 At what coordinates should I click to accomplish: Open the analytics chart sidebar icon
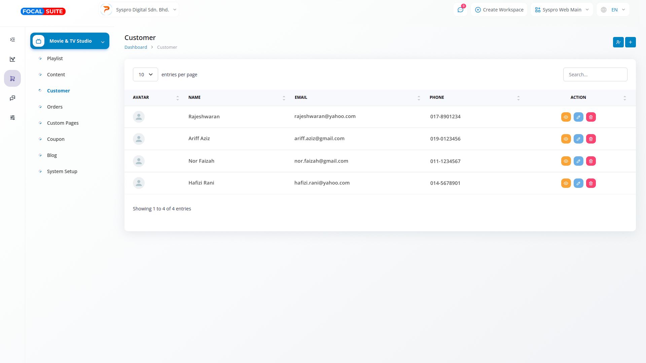point(12,59)
